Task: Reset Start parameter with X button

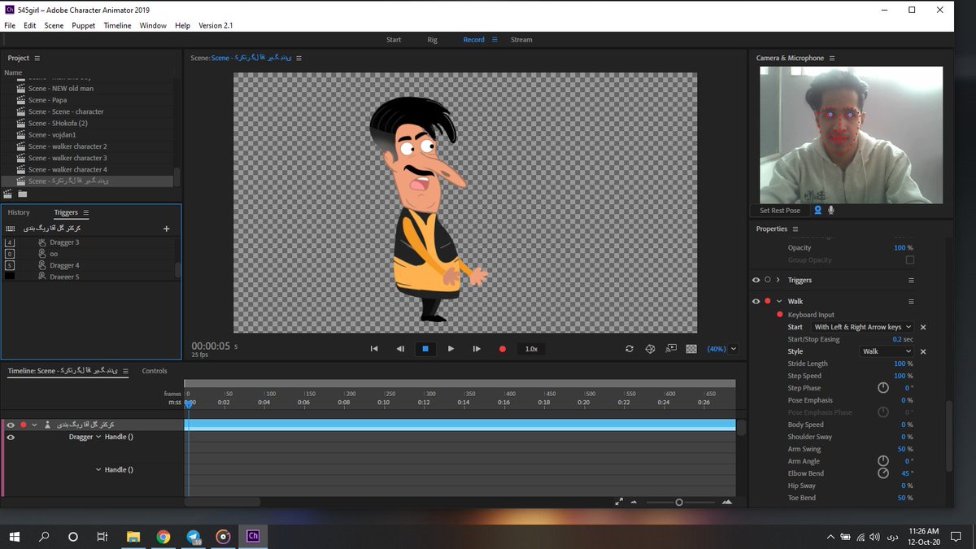Action: pyautogui.click(x=923, y=327)
